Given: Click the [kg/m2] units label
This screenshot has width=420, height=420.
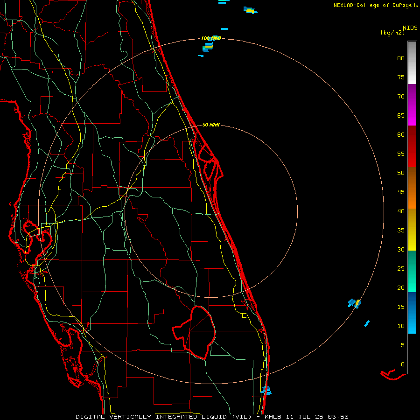Looking at the screenshot, I should coord(392,33).
